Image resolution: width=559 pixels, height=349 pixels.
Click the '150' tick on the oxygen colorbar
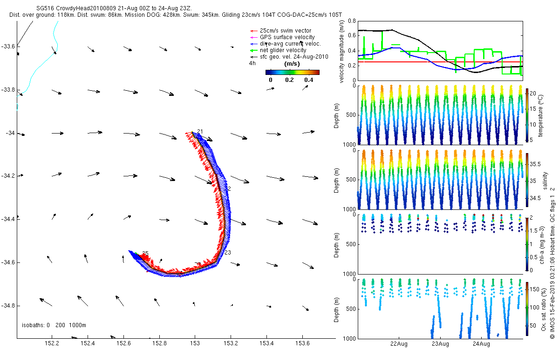point(535,289)
